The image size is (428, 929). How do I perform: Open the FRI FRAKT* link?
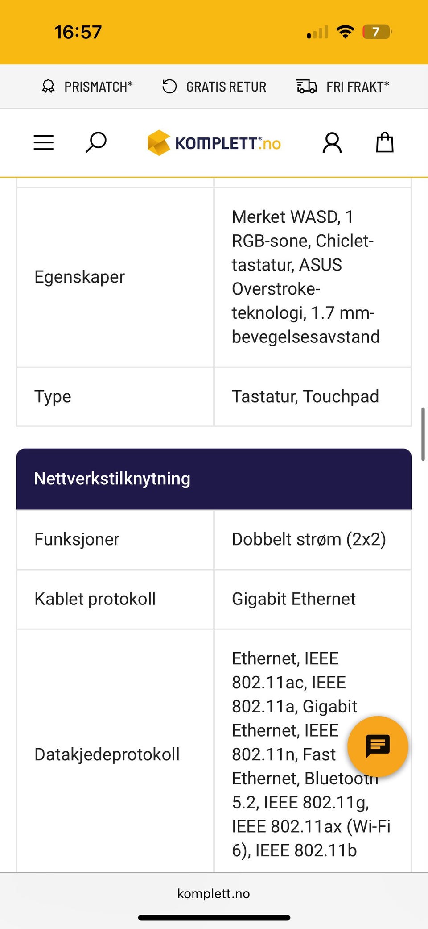tap(358, 87)
